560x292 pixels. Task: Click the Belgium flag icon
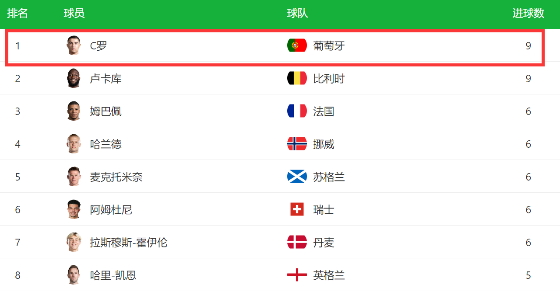click(x=297, y=78)
